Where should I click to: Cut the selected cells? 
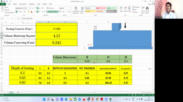coord(6,7)
